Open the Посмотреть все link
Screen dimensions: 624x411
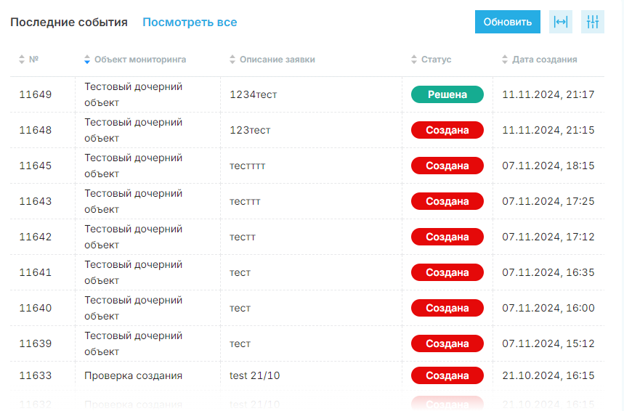(x=190, y=23)
